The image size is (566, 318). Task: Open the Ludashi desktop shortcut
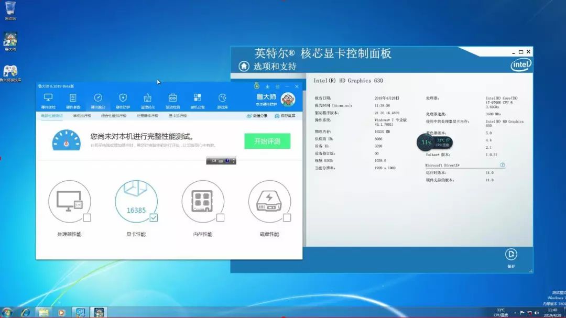10,41
